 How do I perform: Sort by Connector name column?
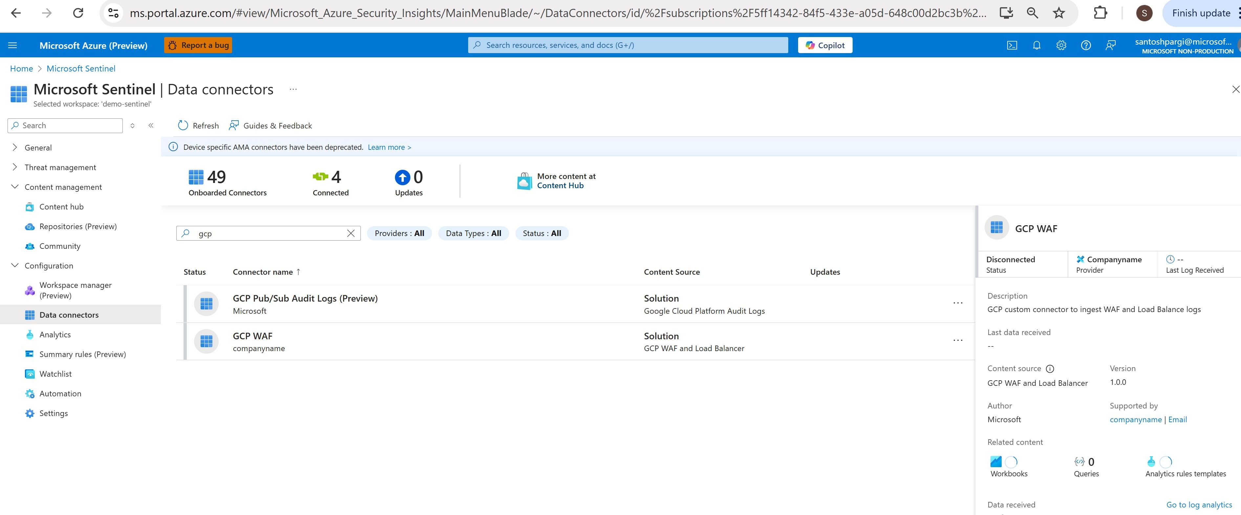pyautogui.click(x=266, y=272)
